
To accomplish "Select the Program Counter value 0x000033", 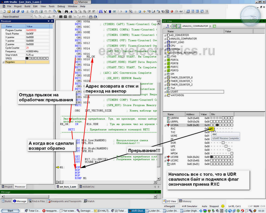I will 31,30.
